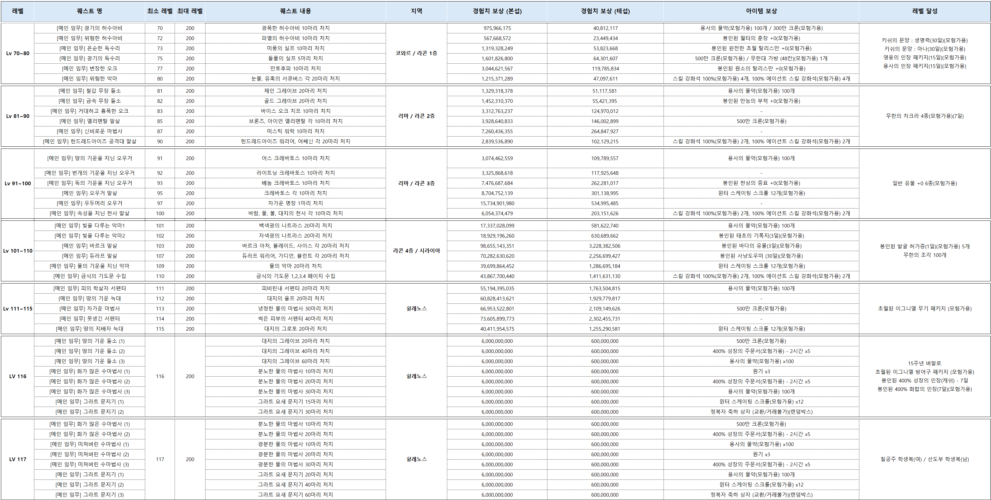Click the '퀘스트 명' column header
991x500 pixels.
point(89,11)
